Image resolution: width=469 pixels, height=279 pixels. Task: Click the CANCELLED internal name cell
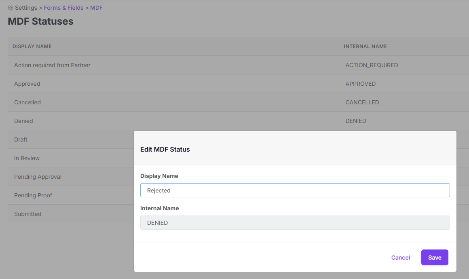(362, 102)
